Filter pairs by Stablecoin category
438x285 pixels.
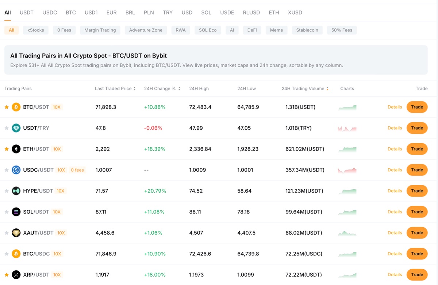[307, 30]
